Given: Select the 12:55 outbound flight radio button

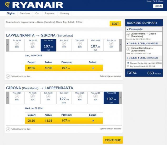Looking at the screenshot, I should [93, 68].
